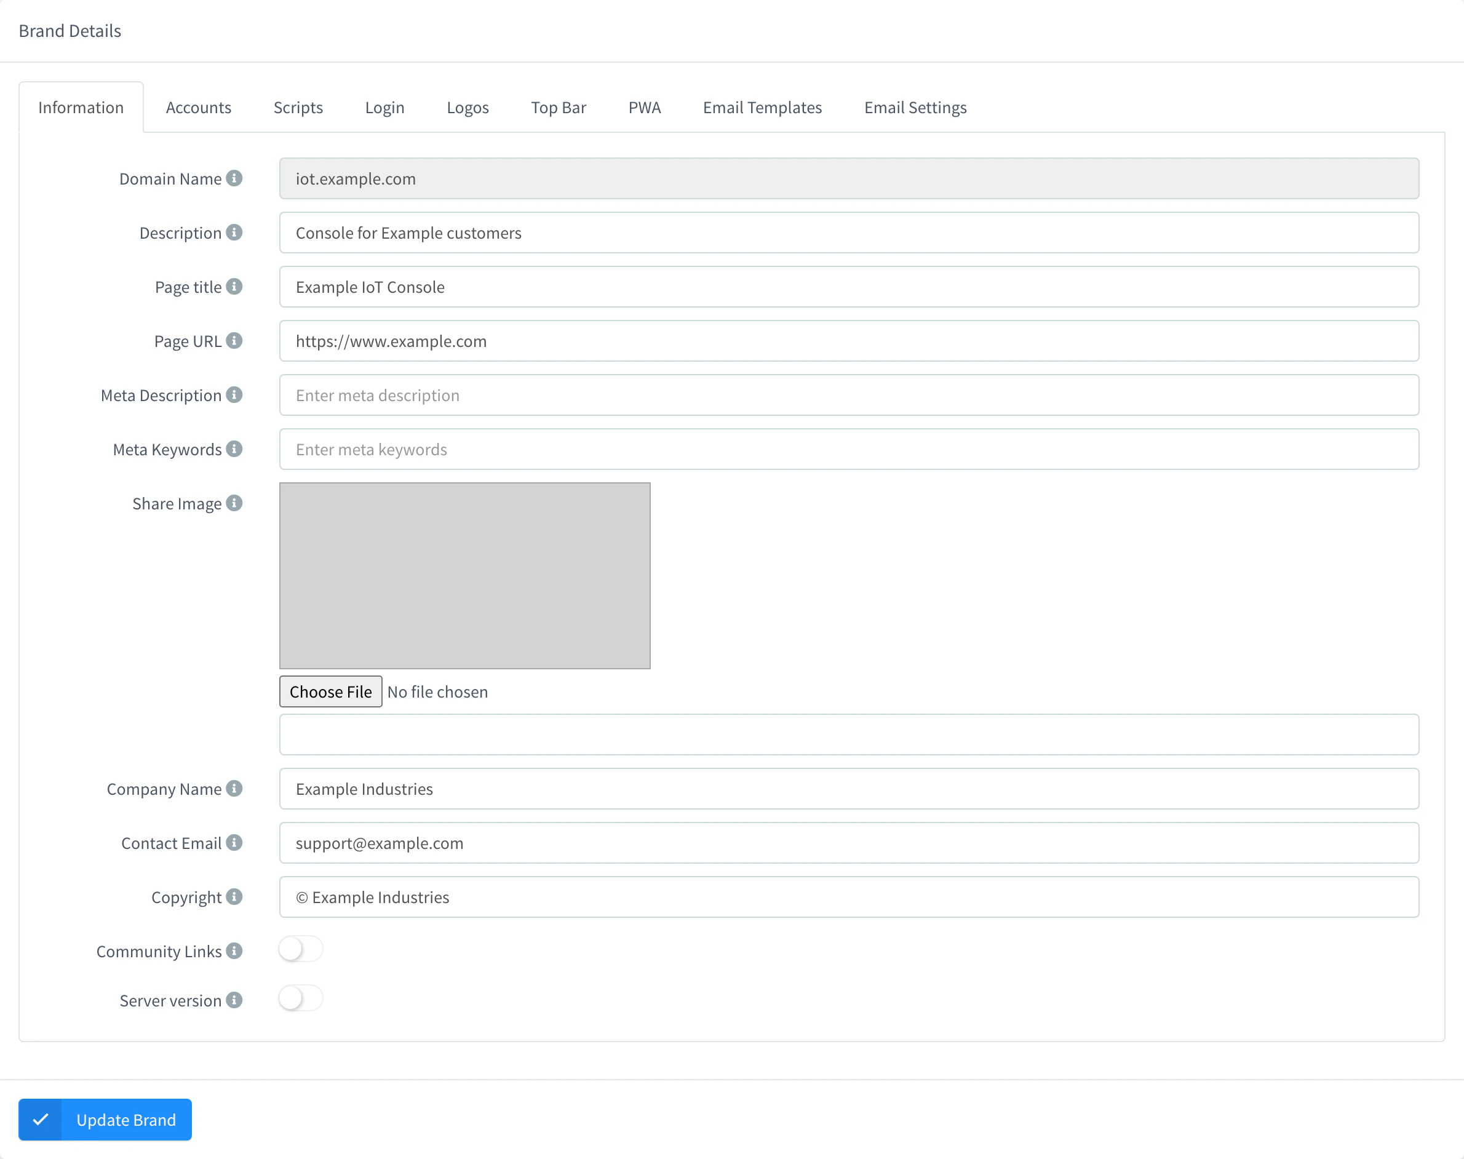Click the Contact Email input field
The image size is (1464, 1159).
point(849,843)
